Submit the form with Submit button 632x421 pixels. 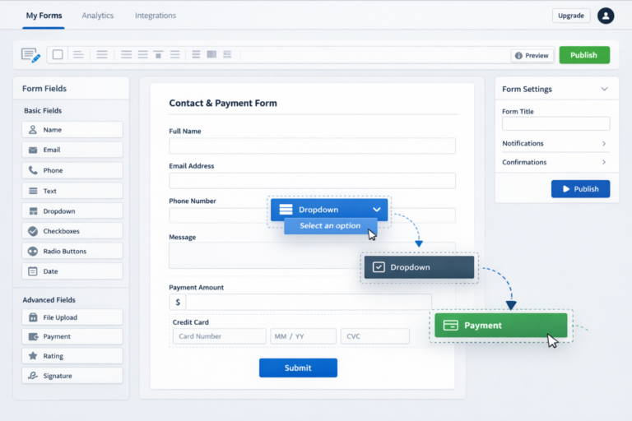(x=298, y=368)
